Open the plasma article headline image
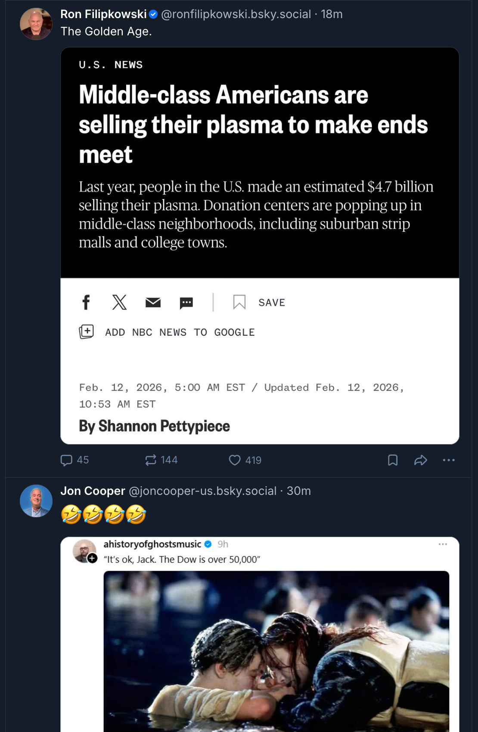 coord(260,163)
